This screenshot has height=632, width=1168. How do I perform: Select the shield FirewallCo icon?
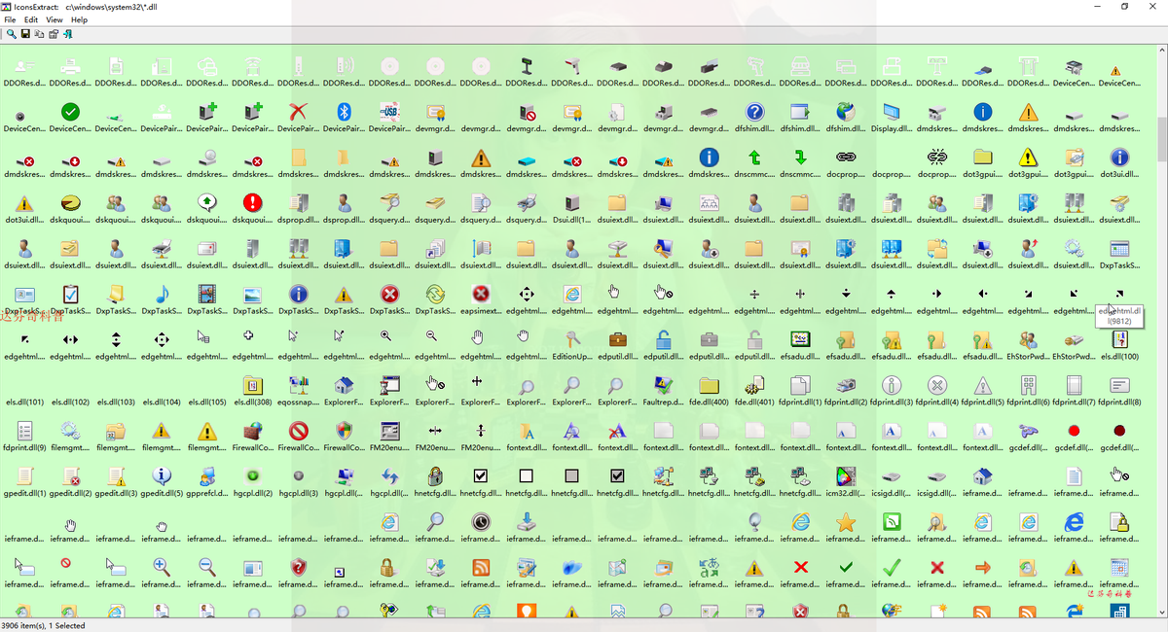click(344, 431)
